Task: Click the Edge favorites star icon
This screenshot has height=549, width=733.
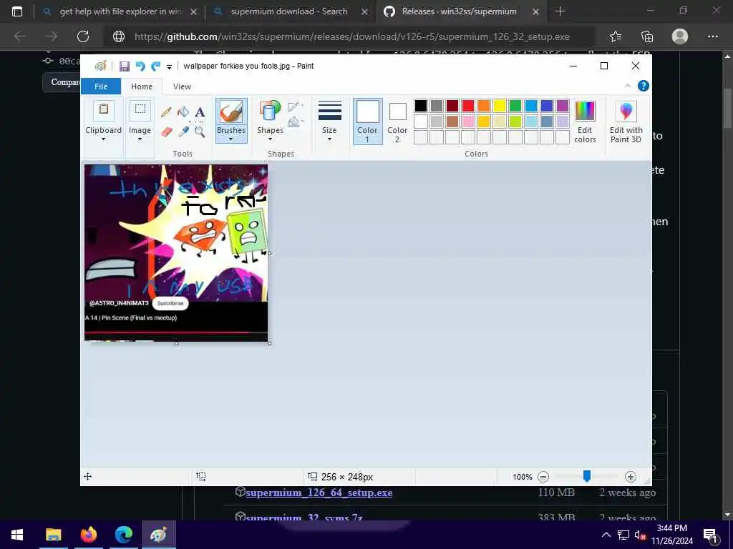Action: coord(616,36)
